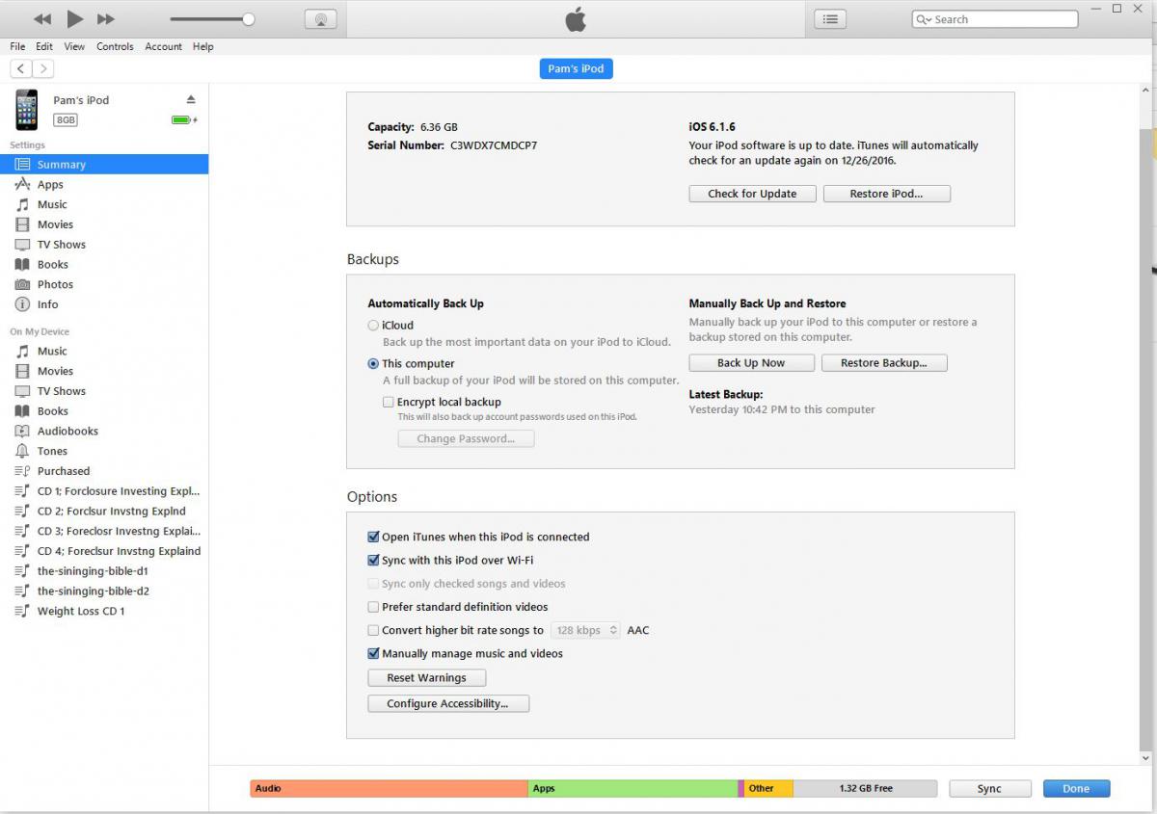1157x814 pixels.
Task: Open the View menu
Action: [x=74, y=46]
